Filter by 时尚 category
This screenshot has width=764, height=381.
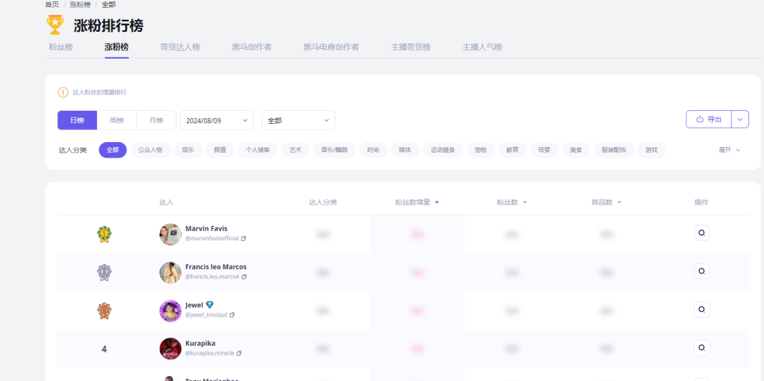[374, 150]
